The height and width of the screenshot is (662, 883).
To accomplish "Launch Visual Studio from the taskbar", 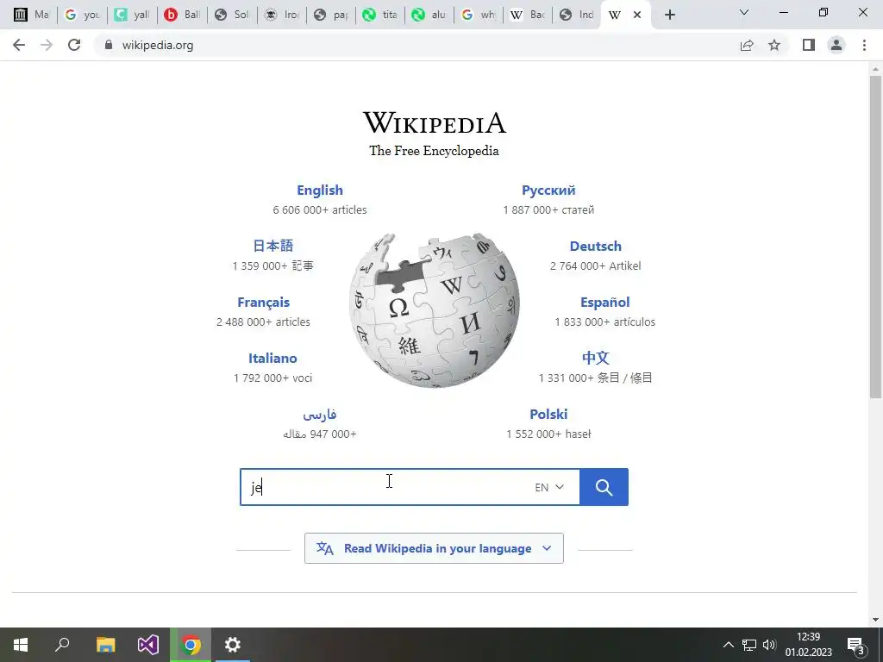I will tap(148, 645).
